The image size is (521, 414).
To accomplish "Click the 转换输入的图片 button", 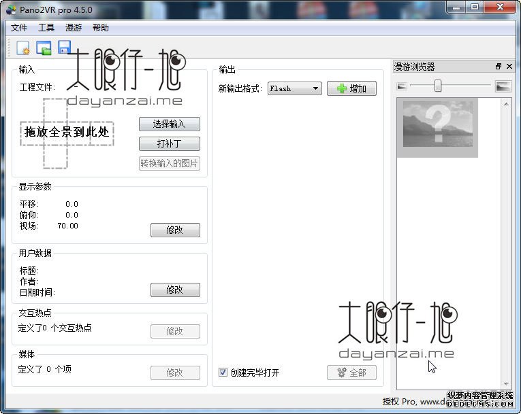I will [170, 163].
